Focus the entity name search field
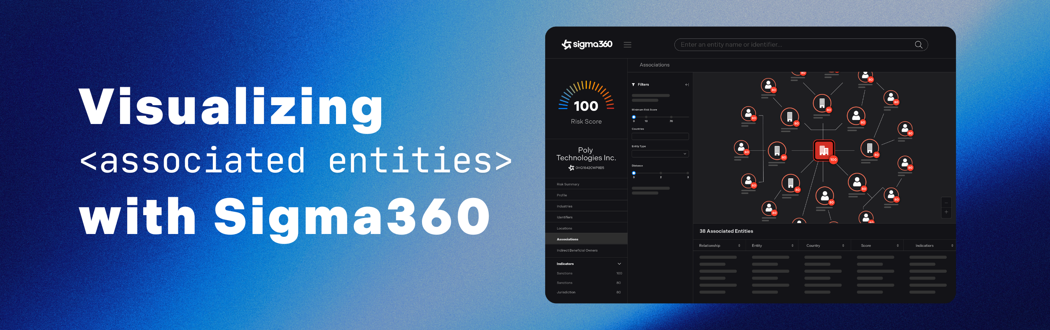 800,45
